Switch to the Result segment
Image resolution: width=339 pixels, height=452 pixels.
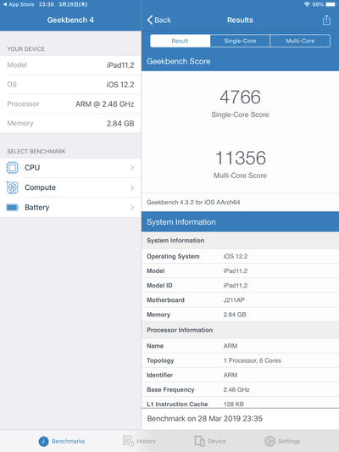(x=180, y=41)
